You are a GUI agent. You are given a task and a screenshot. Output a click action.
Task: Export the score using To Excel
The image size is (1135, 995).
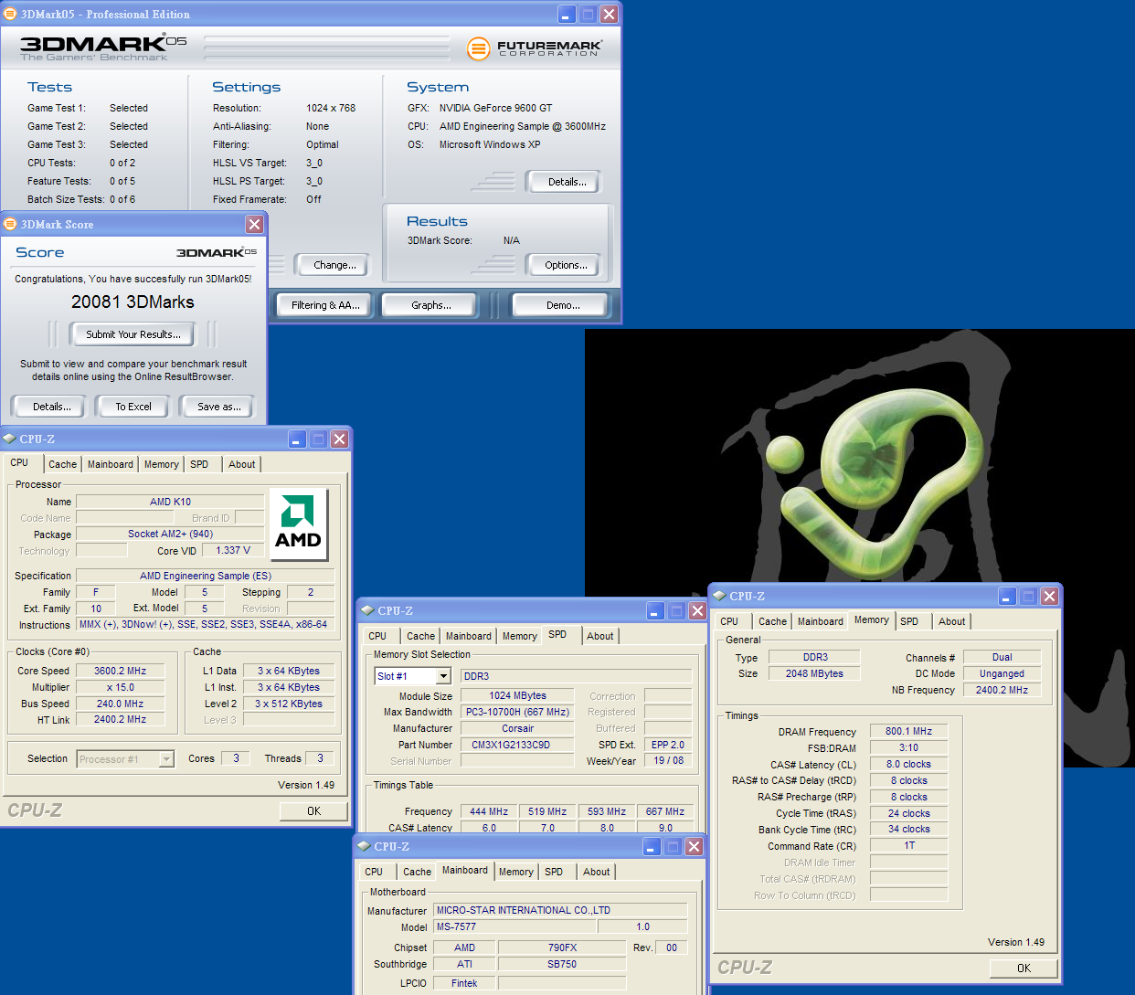coord(133,407)
